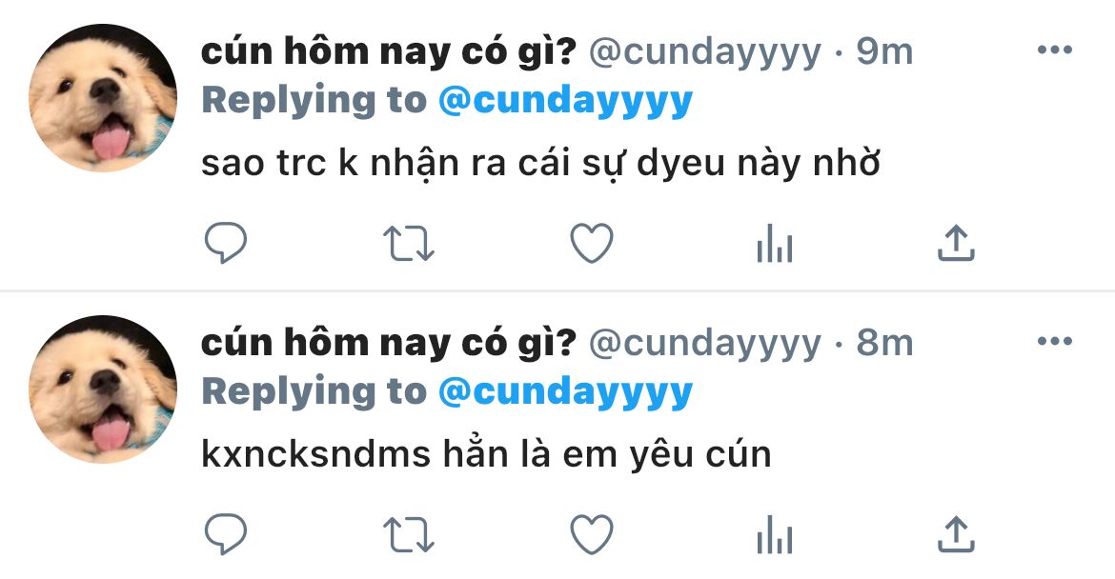Viewport: 1115px width, 579px height.
Task: Reply to the 9m tweet
Action: click(x=226, y=243)
